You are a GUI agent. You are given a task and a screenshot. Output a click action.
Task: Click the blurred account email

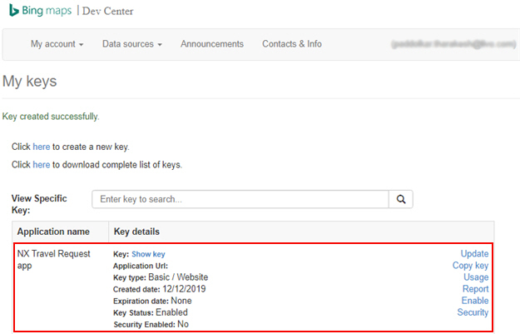coord(453,44)
